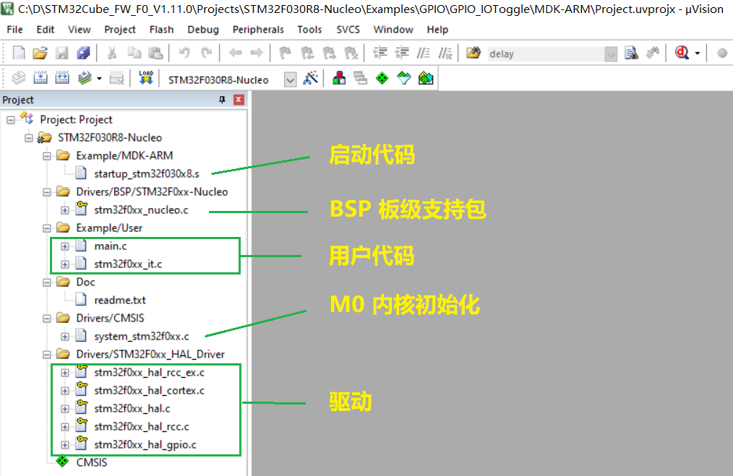Expand the main.c file node
Viewport: 733px width, 476px height.
click(x=65, y=246)
